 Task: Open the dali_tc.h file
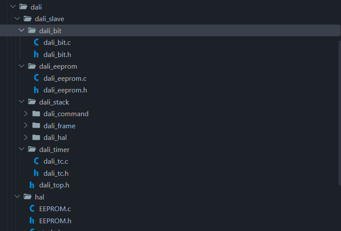56,173
